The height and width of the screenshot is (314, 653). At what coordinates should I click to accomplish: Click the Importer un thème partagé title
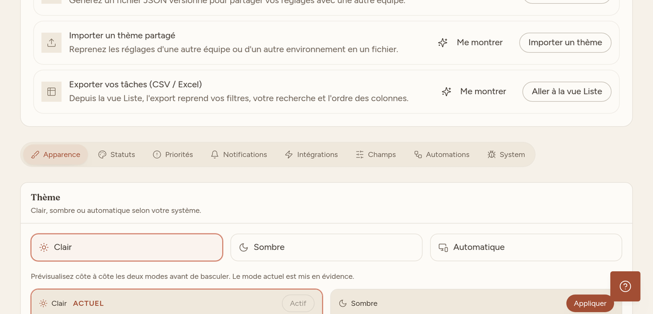point(122,36)
